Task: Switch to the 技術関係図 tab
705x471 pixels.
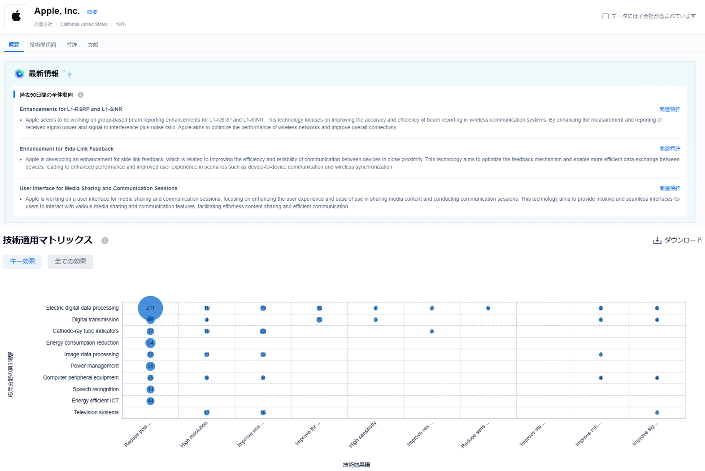Action: (43, 45)
